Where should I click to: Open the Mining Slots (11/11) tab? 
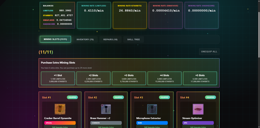[x=56, y=39]
